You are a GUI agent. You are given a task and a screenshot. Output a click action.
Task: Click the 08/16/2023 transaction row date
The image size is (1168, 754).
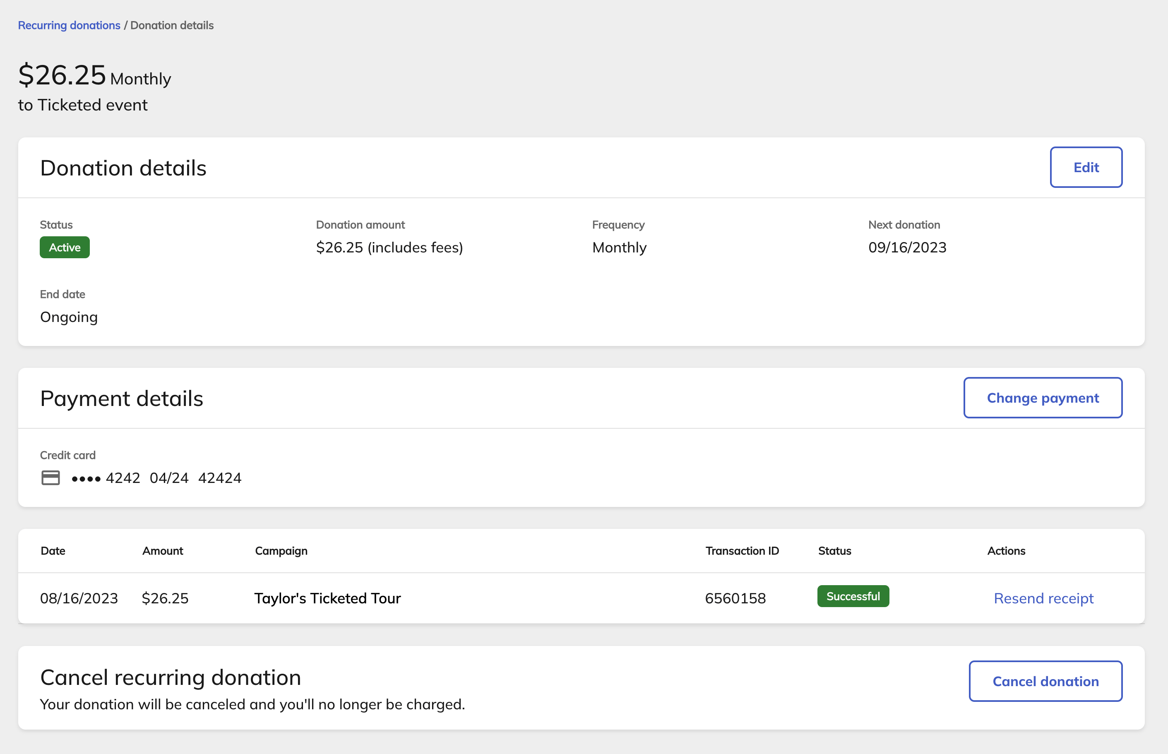click(79, 598)
